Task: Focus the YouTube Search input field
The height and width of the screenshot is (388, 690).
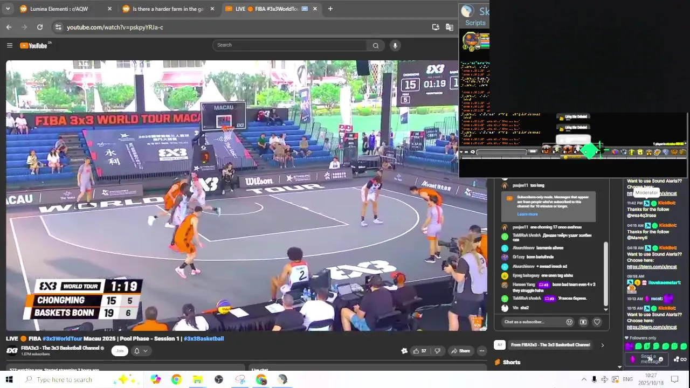Action: (290, 45)
